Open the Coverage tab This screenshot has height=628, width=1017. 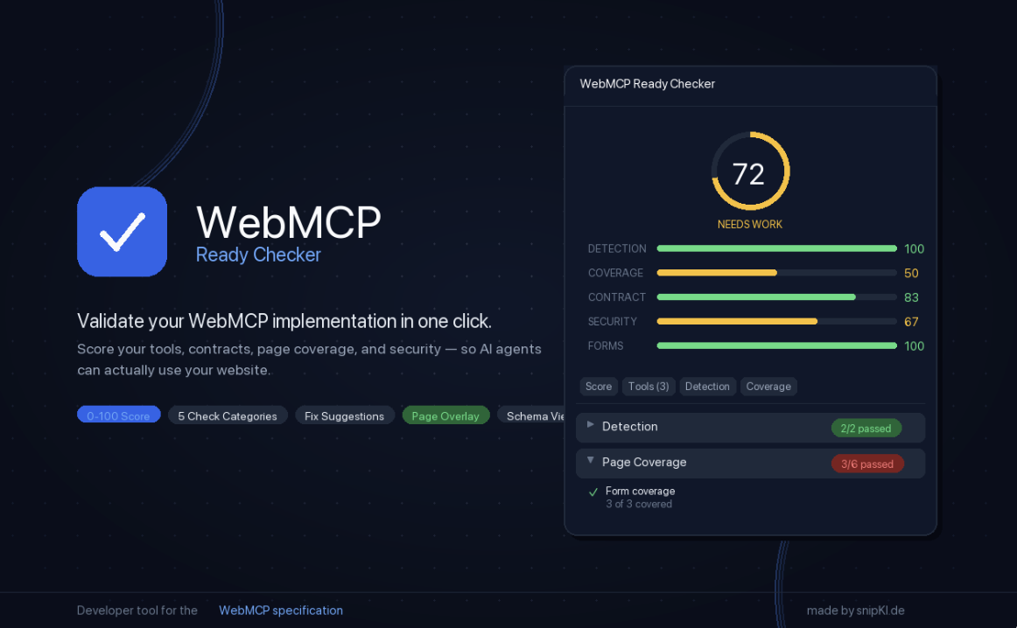point(768,387)
